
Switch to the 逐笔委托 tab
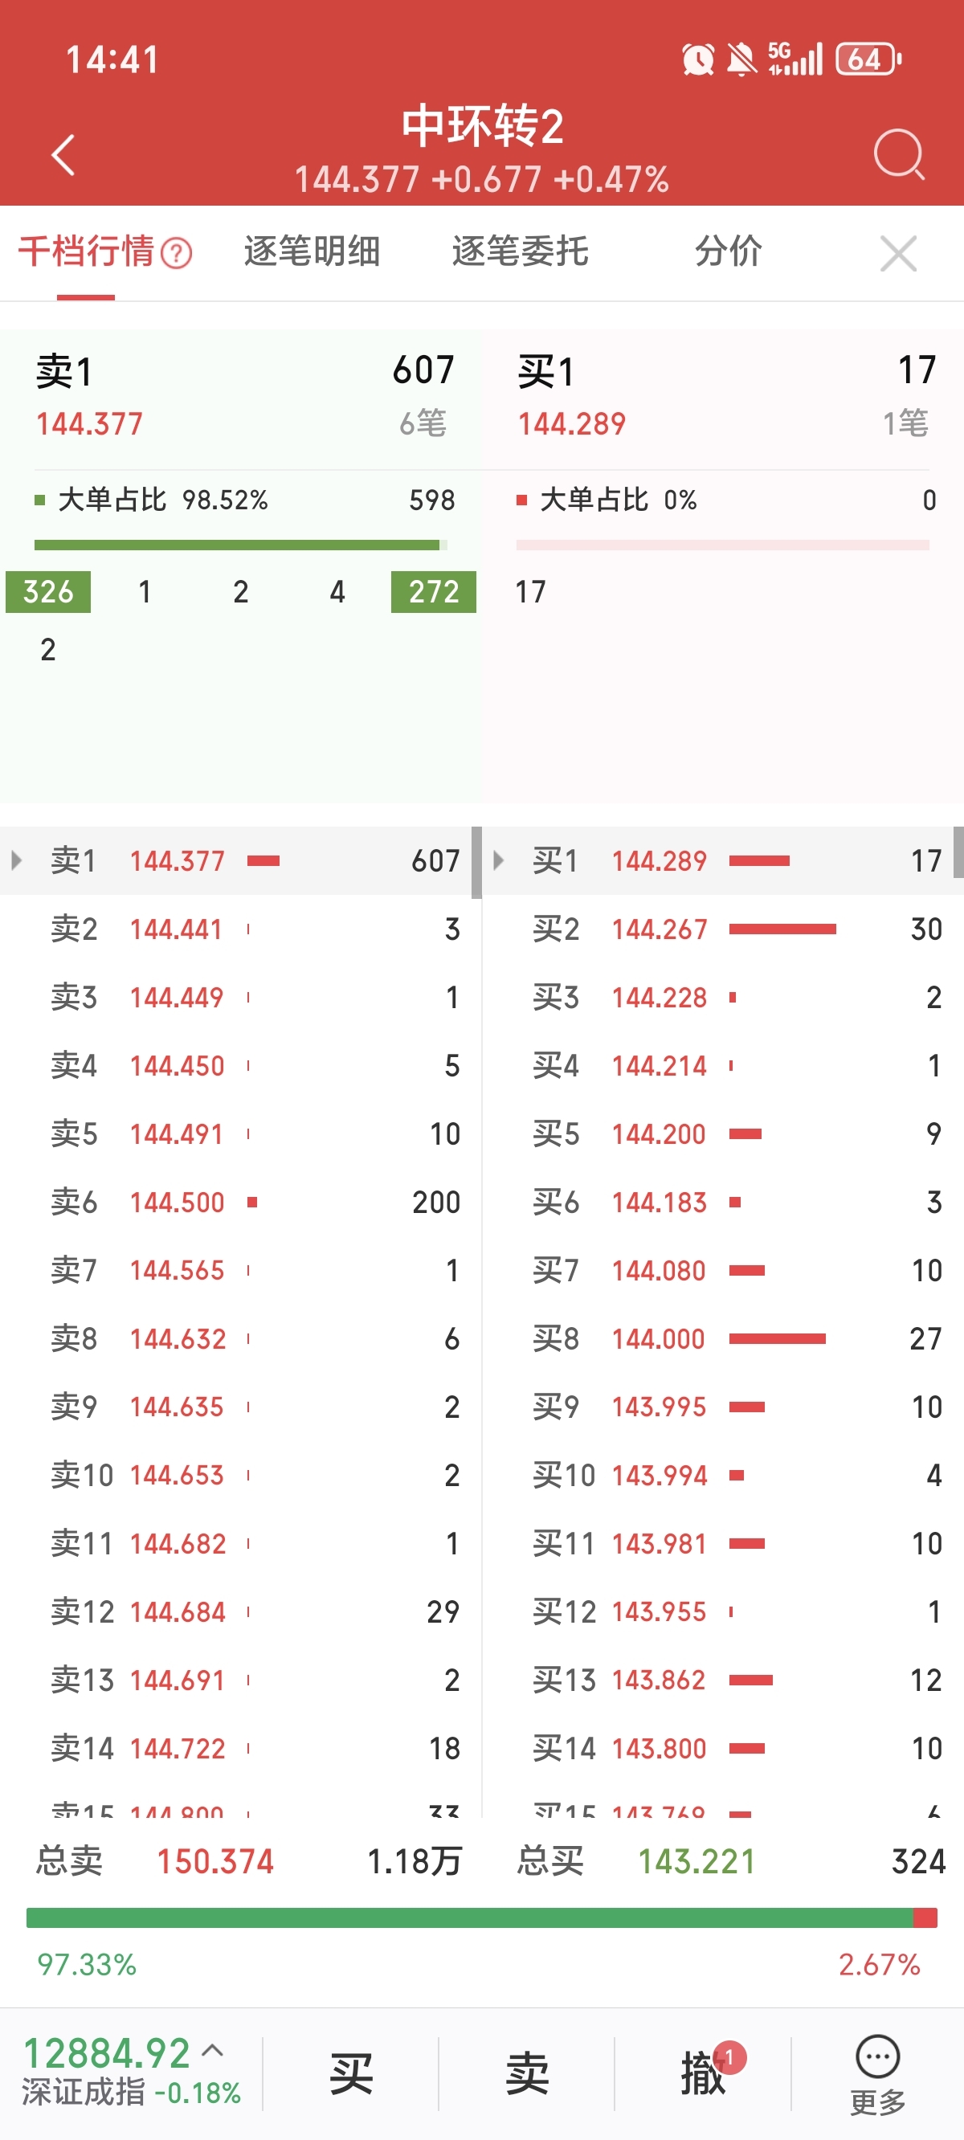pos(521,251)
